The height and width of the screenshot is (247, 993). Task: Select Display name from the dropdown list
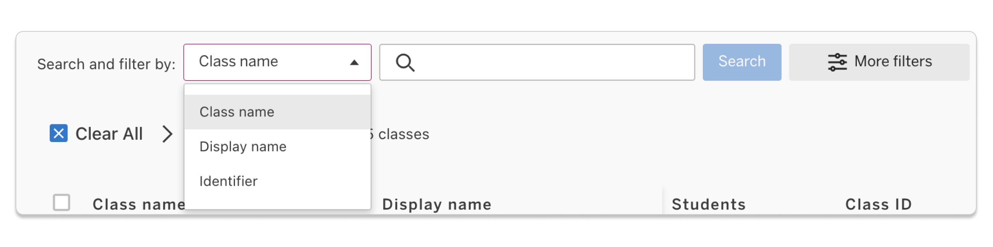(x=243, y=146)
